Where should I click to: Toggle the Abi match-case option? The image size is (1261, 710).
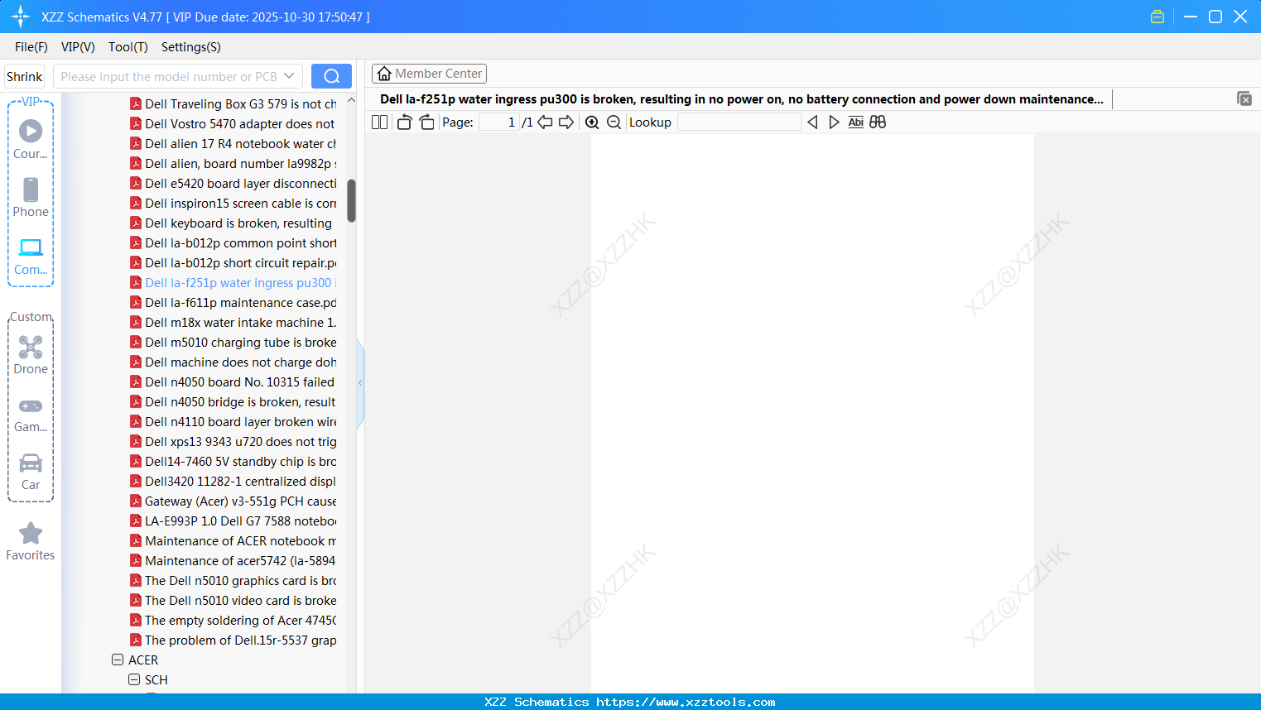click(x=856, y=122)
